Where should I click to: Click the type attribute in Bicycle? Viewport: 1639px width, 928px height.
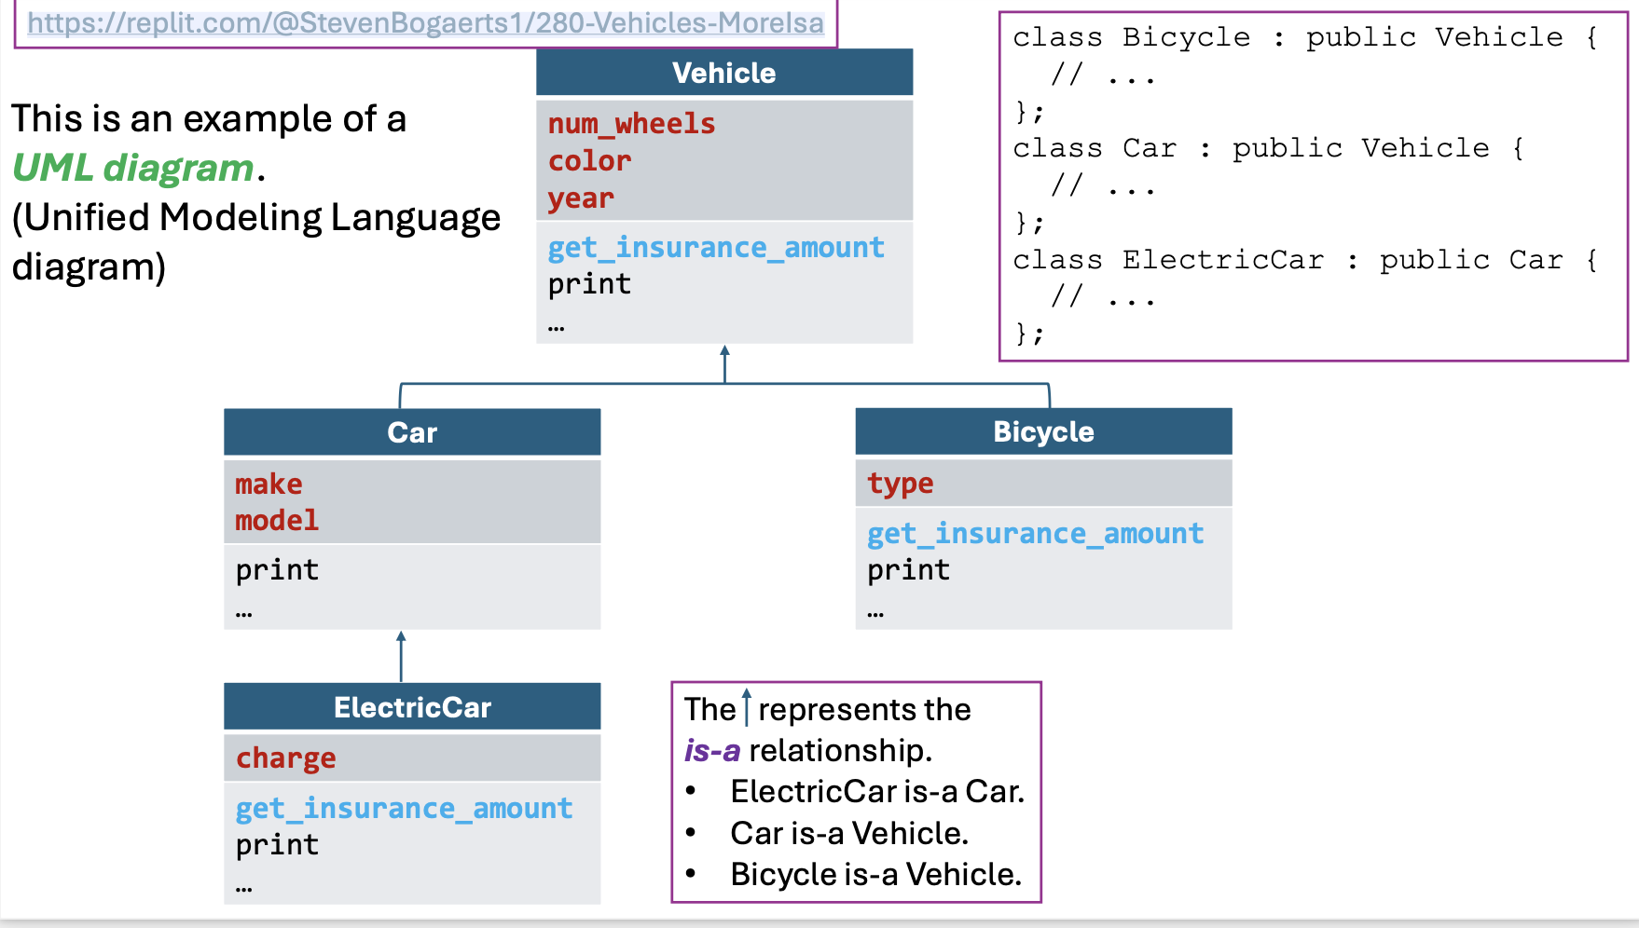click(900, 484)
